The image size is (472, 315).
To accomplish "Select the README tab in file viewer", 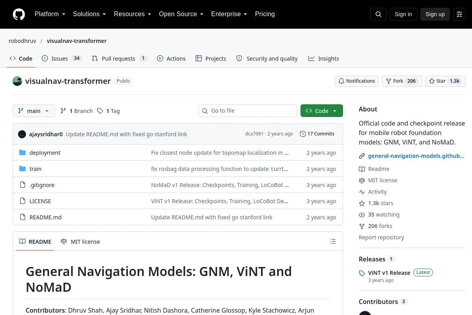I will [x=35, y=242].
